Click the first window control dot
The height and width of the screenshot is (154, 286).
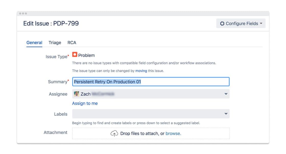[20, 13]
